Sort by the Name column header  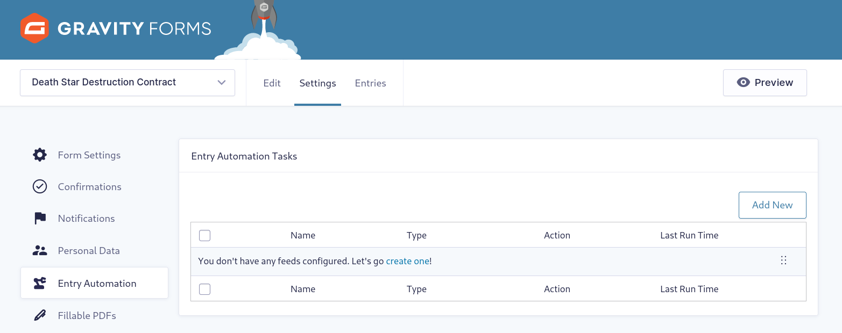tap(303, 235)
